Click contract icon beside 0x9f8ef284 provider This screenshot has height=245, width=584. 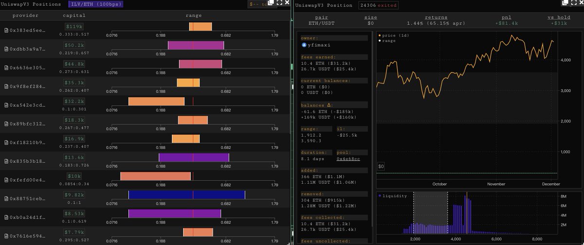[x=6, y=87]
